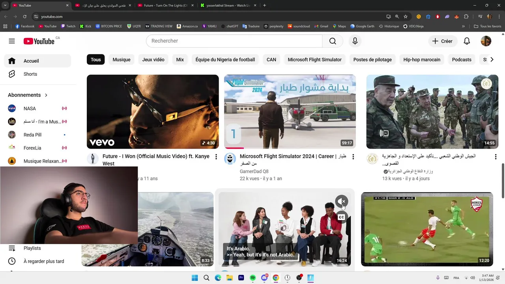Open the TRADING VIEW bookmark
Image resolution: width=505 pixels, height=284 pixels.
point(159,26)
